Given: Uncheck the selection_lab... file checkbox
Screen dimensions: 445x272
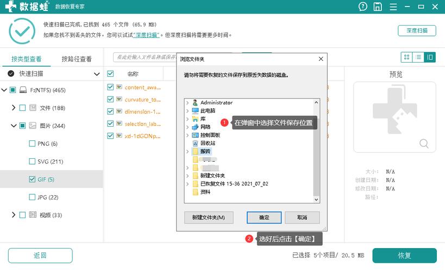Looking at the screenshot, I should coord(110,123).
